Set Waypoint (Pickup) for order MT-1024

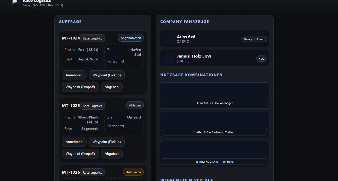tap(107, 75)
